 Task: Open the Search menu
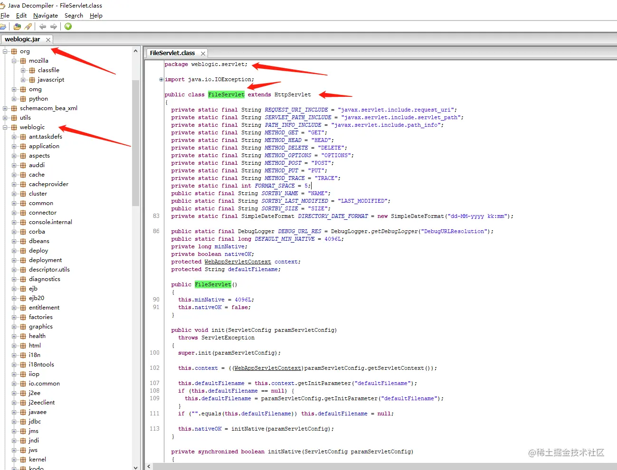[74, 15]
